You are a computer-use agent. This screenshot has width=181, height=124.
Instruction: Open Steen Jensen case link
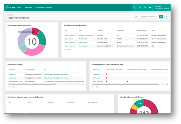click(x=69, y=39)
